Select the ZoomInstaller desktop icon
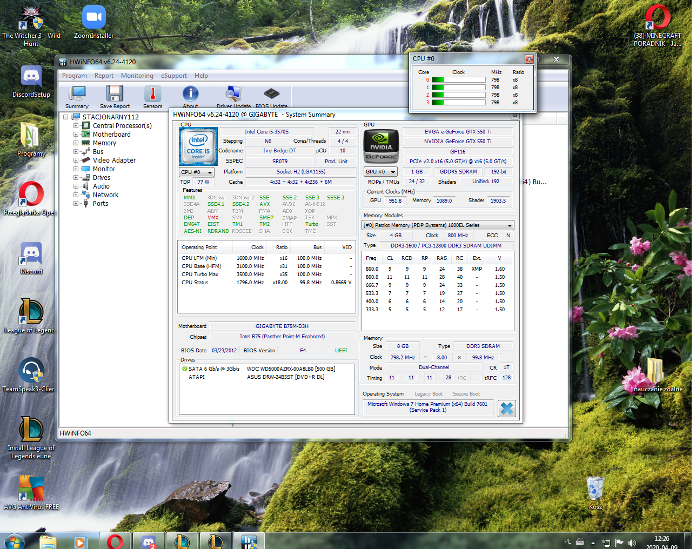This screenshot has width=696, height=549. pyautogui.click(x=93, y=22)
